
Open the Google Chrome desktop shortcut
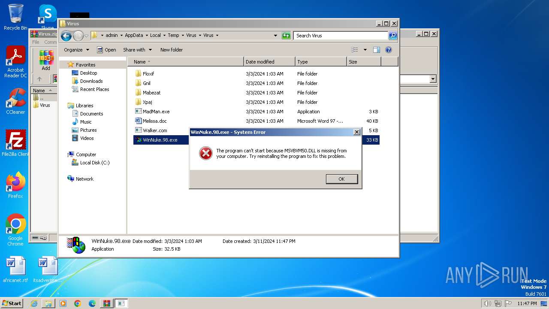(15, 230)
